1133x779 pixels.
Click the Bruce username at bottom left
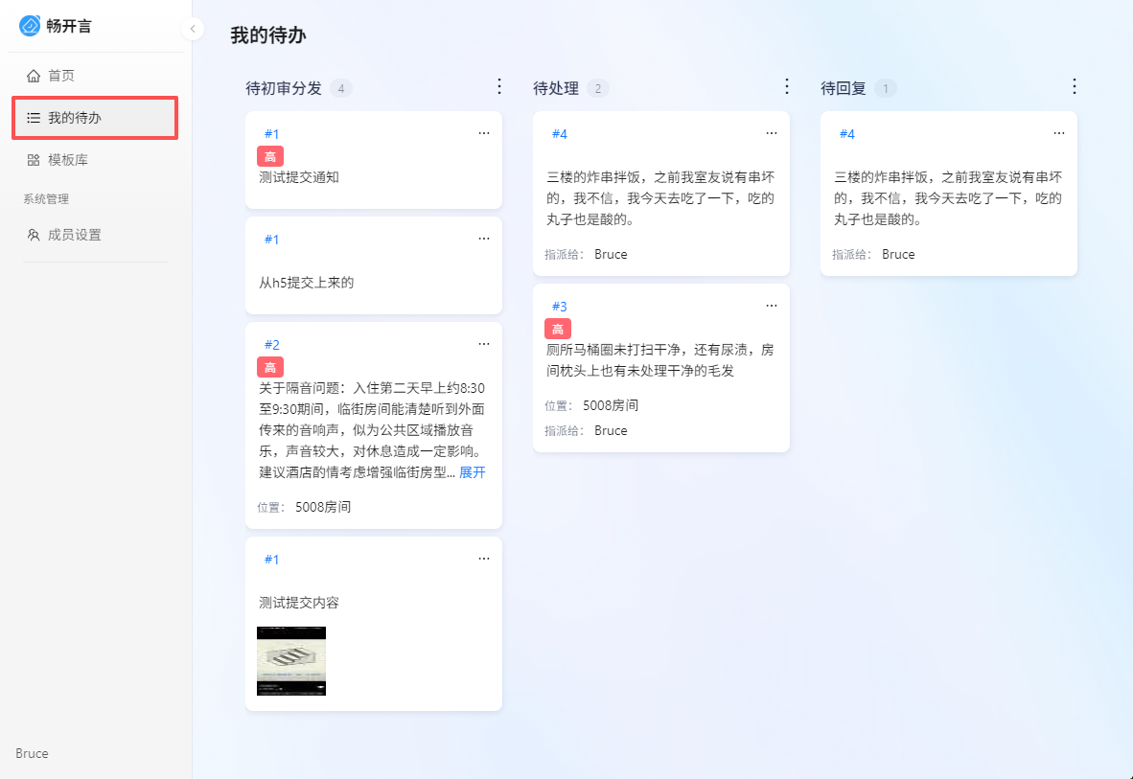click(x=32, y=753)
